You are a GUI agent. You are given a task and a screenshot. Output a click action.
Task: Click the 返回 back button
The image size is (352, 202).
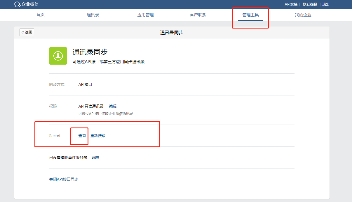(x=27, y=32)
